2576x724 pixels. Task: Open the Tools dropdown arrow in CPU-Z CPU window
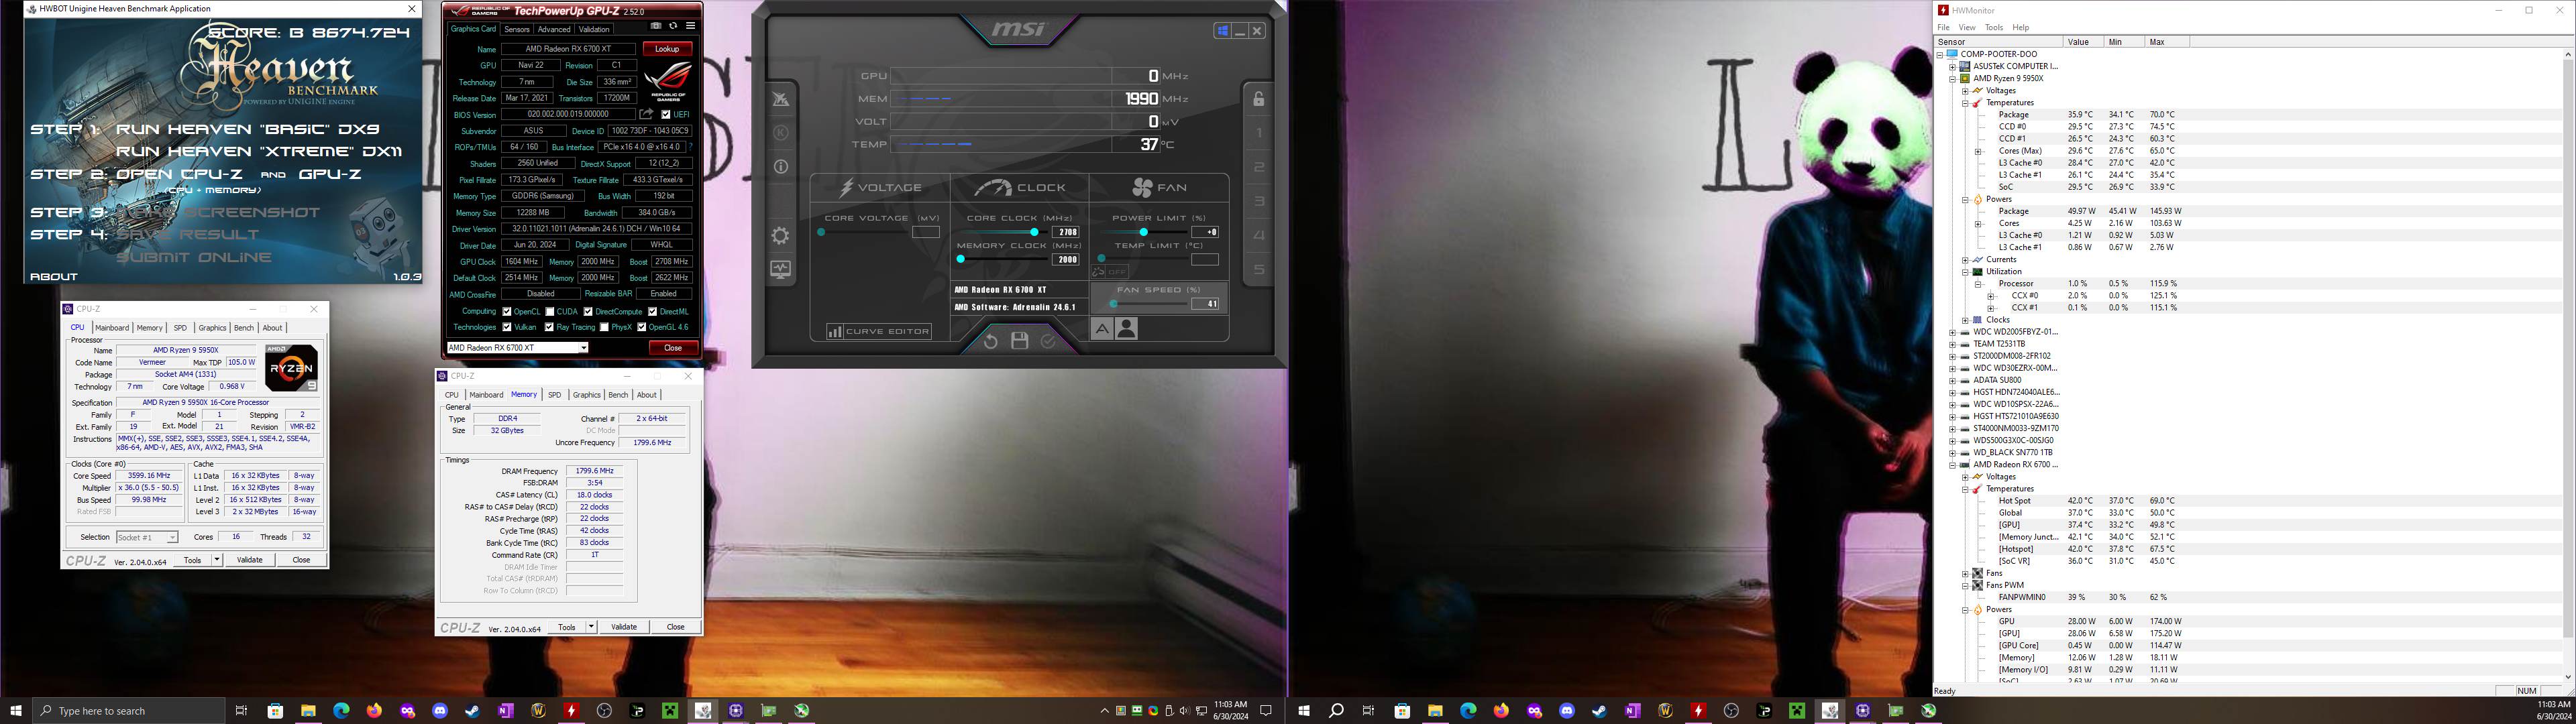(x=216, y=560)
